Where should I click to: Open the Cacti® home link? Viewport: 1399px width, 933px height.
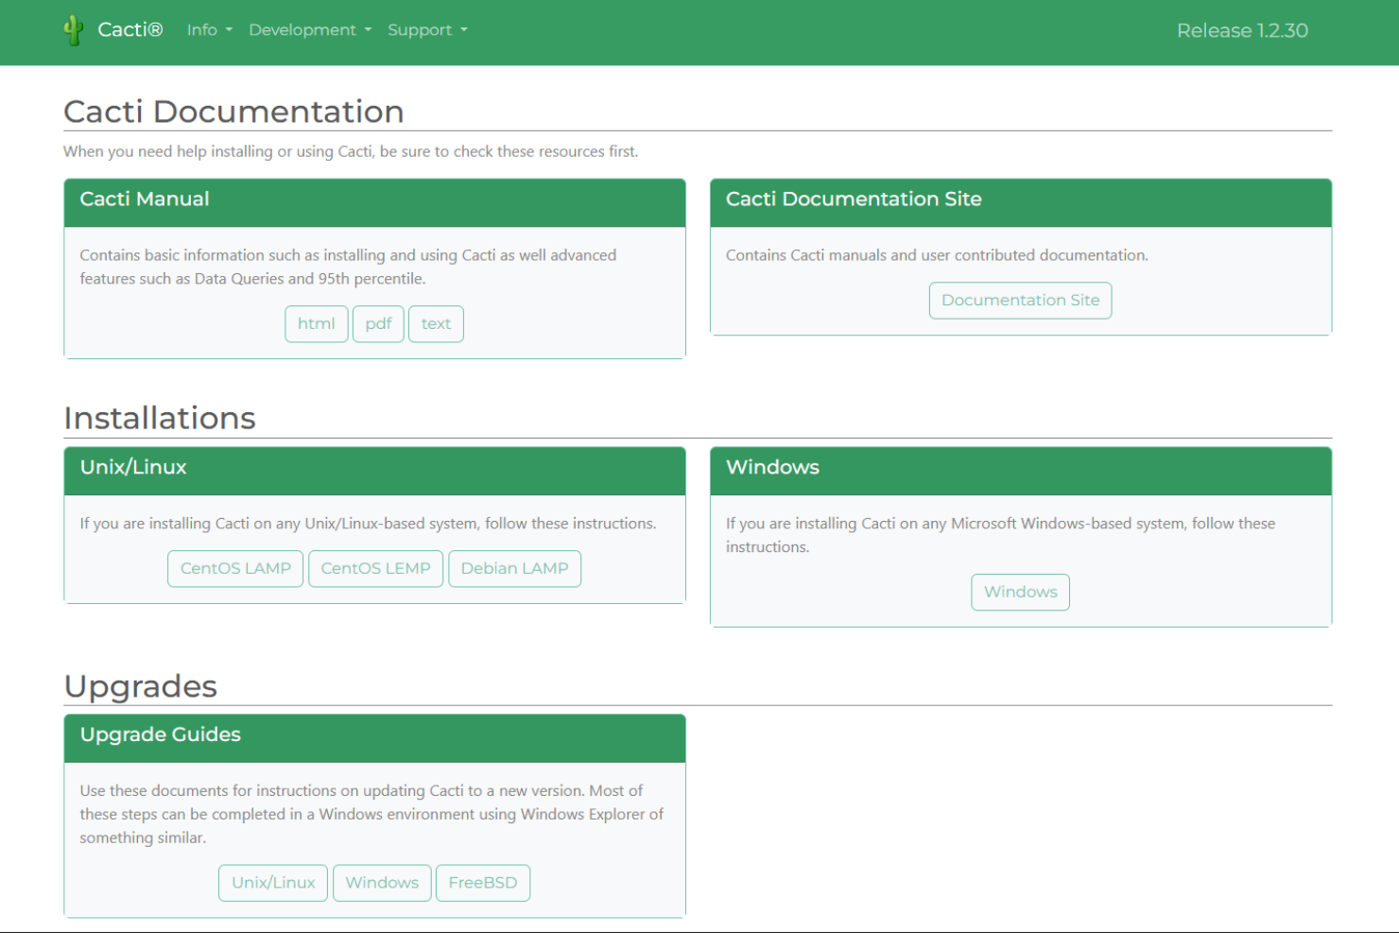coord(130,30)
